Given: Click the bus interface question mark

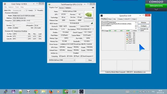Looking at the screenshot, I should click(x=93, y=29).
